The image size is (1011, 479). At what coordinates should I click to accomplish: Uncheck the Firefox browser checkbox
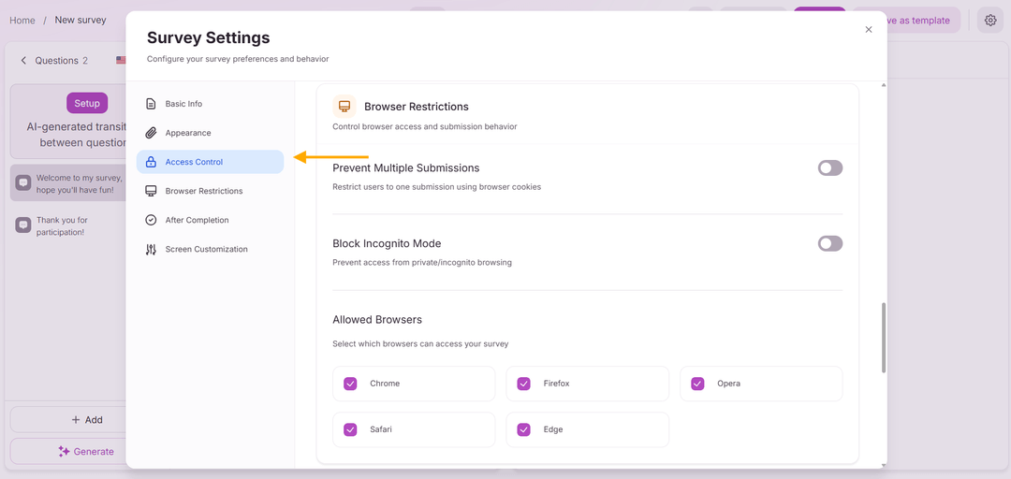[523, 384]
